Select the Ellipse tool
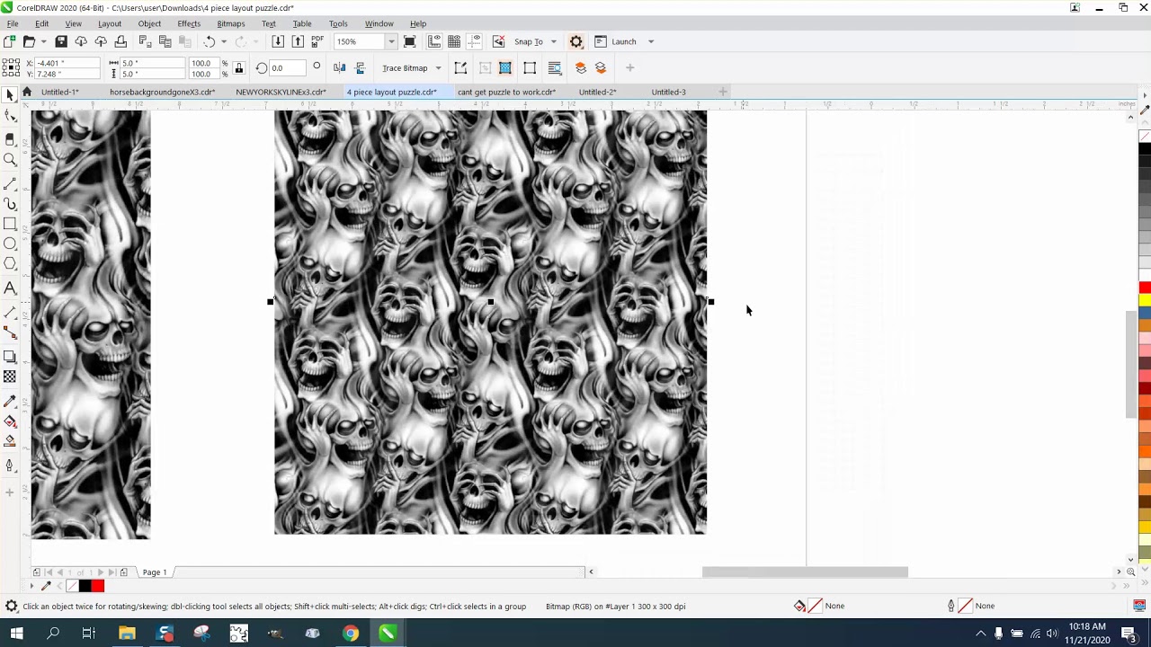Viewport: 1151px width, 647px height. coord(10,244)
